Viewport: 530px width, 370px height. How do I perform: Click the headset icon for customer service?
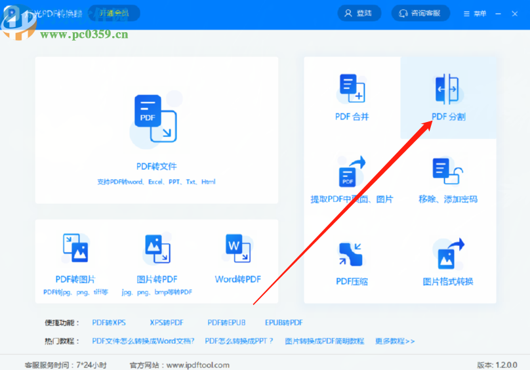(403, 13)
